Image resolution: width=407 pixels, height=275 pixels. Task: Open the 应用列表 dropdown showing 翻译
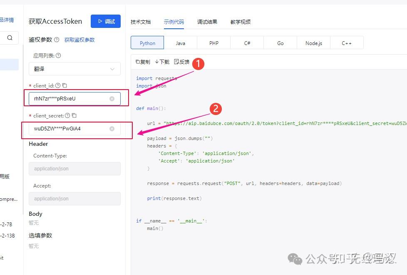[x=74, y=69]
